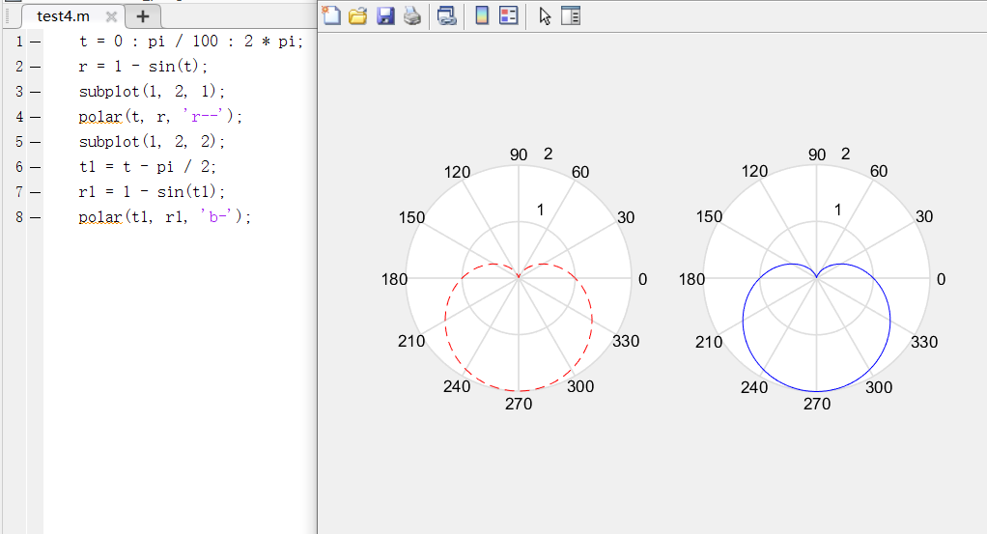The height and width of the screenshot is (534, 987).
Task: Open file using the folder icon
Action: click(x=358, y=15)
